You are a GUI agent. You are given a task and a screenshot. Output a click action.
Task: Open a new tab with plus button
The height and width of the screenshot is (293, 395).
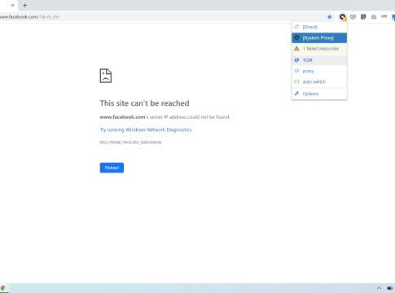[x=24, y=5]
